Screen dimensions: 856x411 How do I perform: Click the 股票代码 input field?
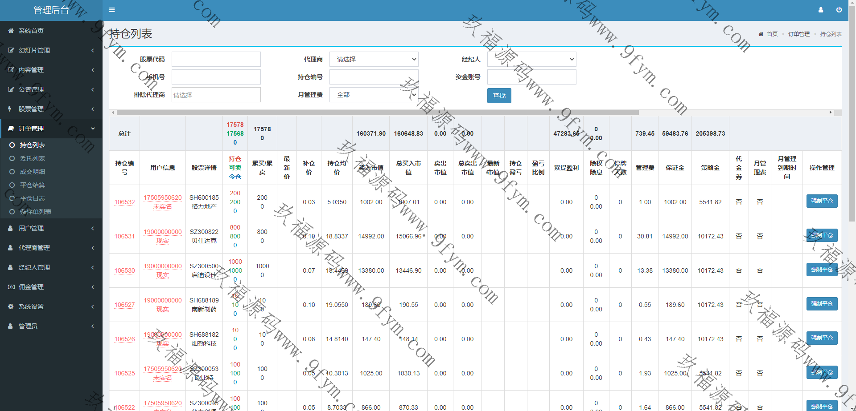click(x=216, y=59)
